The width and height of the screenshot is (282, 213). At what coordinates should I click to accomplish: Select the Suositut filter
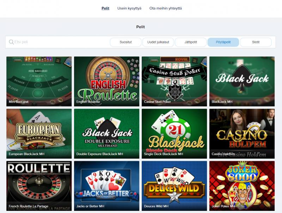tap(126, 42)
